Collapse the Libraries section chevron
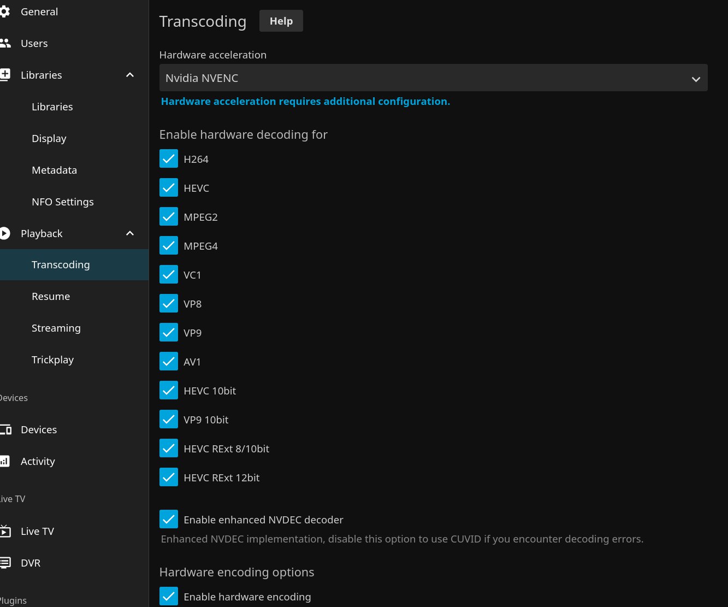728x607 pixels. coord(130,75)
